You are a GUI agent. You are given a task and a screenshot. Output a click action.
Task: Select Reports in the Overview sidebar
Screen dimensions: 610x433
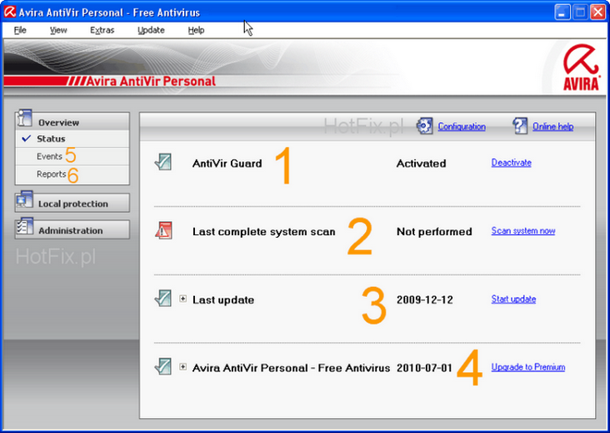[51, 174]
